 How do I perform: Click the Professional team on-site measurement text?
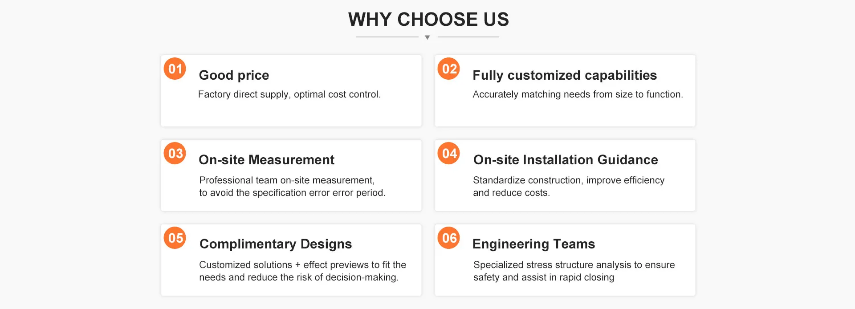click(x=292, y=187)
